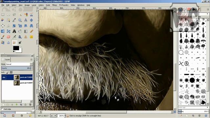Select the Heal tool

pyautogui.click(x=31, y=37)
